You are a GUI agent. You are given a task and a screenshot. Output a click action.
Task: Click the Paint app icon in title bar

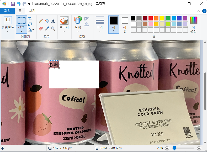click(x=4, y=4)
